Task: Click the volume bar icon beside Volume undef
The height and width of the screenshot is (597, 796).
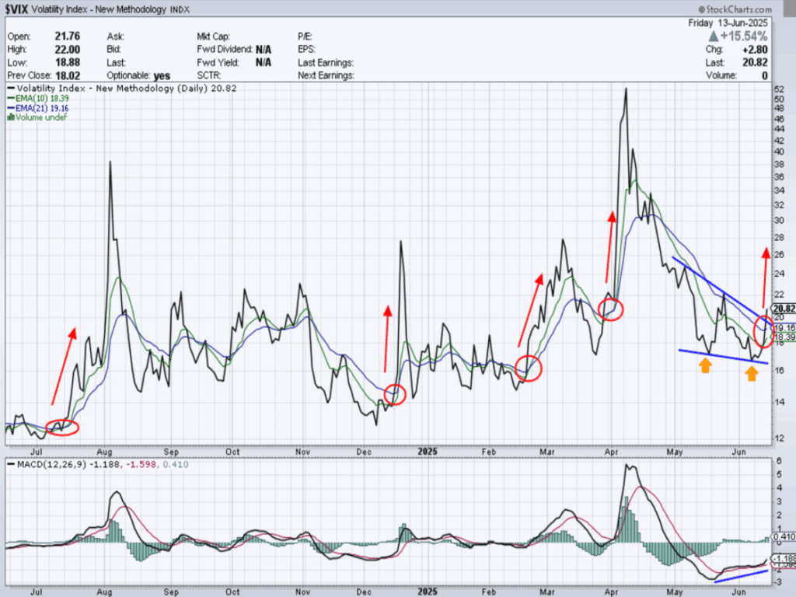Action: point(10,117)
